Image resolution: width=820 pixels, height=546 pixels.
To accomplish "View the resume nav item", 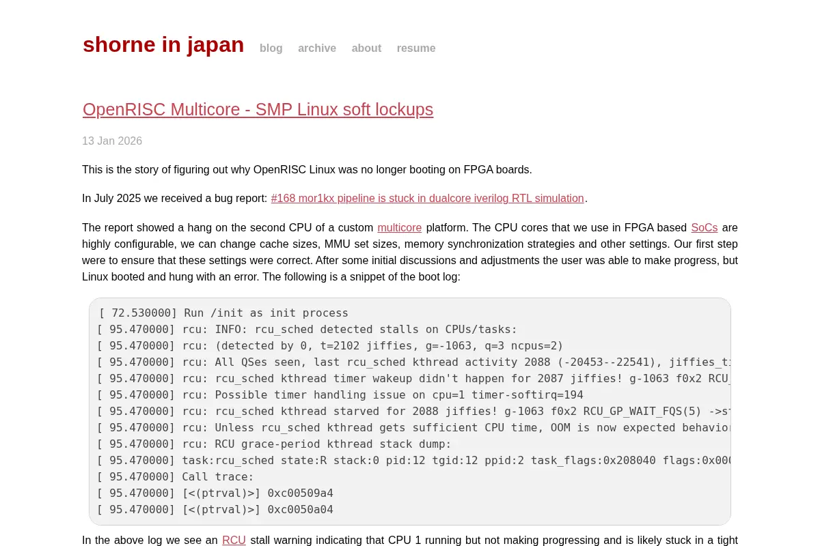I will (416, 48).
